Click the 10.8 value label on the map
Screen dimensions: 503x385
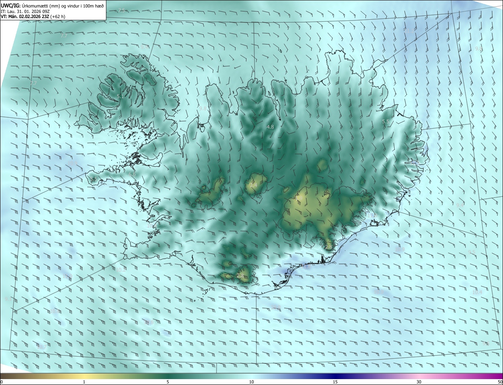click(x=149, y=322)
